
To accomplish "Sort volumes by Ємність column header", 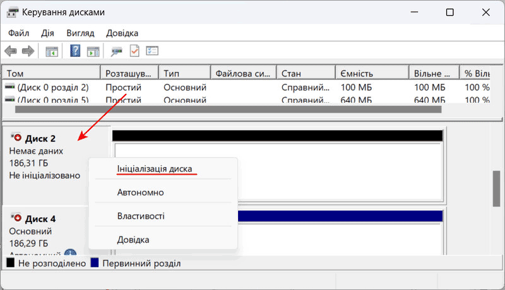I will pos(357,73).
